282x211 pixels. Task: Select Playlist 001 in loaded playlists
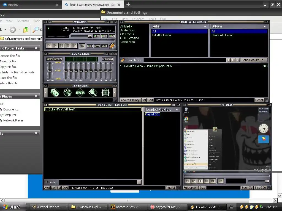tap(152, 114)
